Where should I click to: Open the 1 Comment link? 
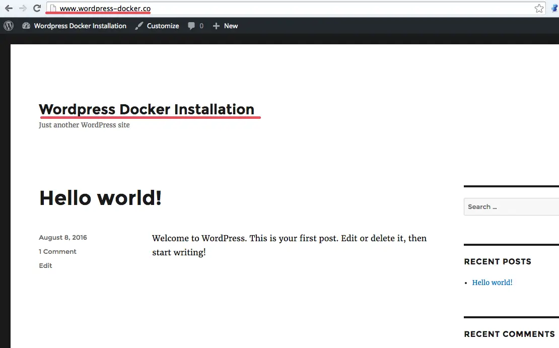57,251
